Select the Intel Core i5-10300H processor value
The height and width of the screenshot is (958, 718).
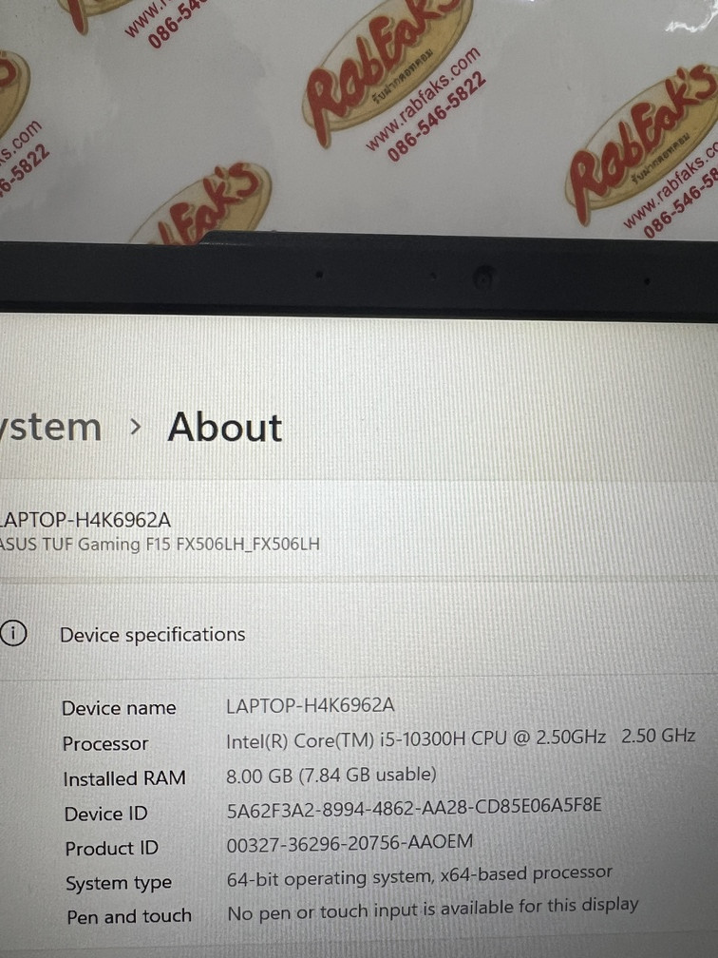461,738
